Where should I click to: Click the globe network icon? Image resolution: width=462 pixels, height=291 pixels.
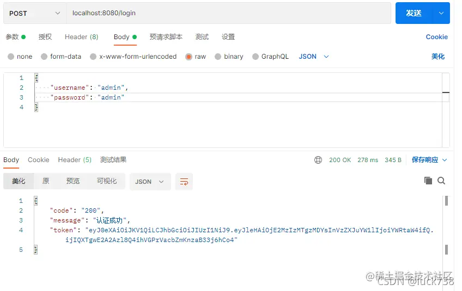[x=318, y=160]
